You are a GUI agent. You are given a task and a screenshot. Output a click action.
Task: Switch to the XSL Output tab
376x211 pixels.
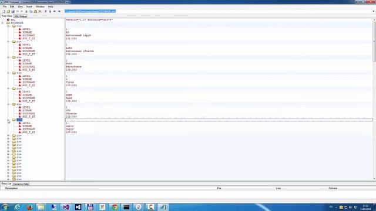click(21, 16)
